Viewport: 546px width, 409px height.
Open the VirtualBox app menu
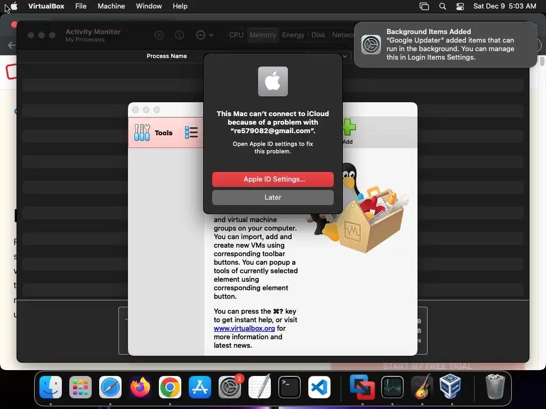46,6
